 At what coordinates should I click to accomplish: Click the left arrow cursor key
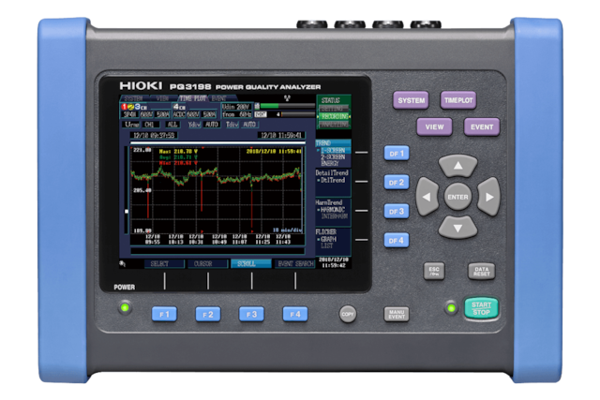click(427, 197)
